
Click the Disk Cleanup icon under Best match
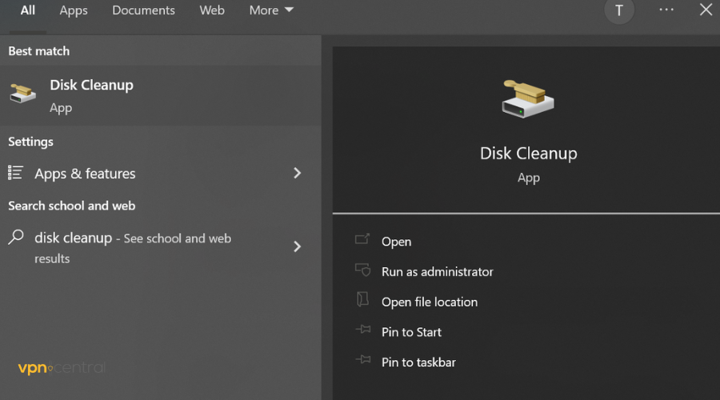coord(23,94)
